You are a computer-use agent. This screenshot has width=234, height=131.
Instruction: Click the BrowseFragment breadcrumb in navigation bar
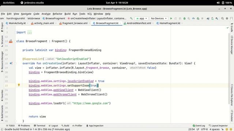pyautogui.click(x=54, y=19)
